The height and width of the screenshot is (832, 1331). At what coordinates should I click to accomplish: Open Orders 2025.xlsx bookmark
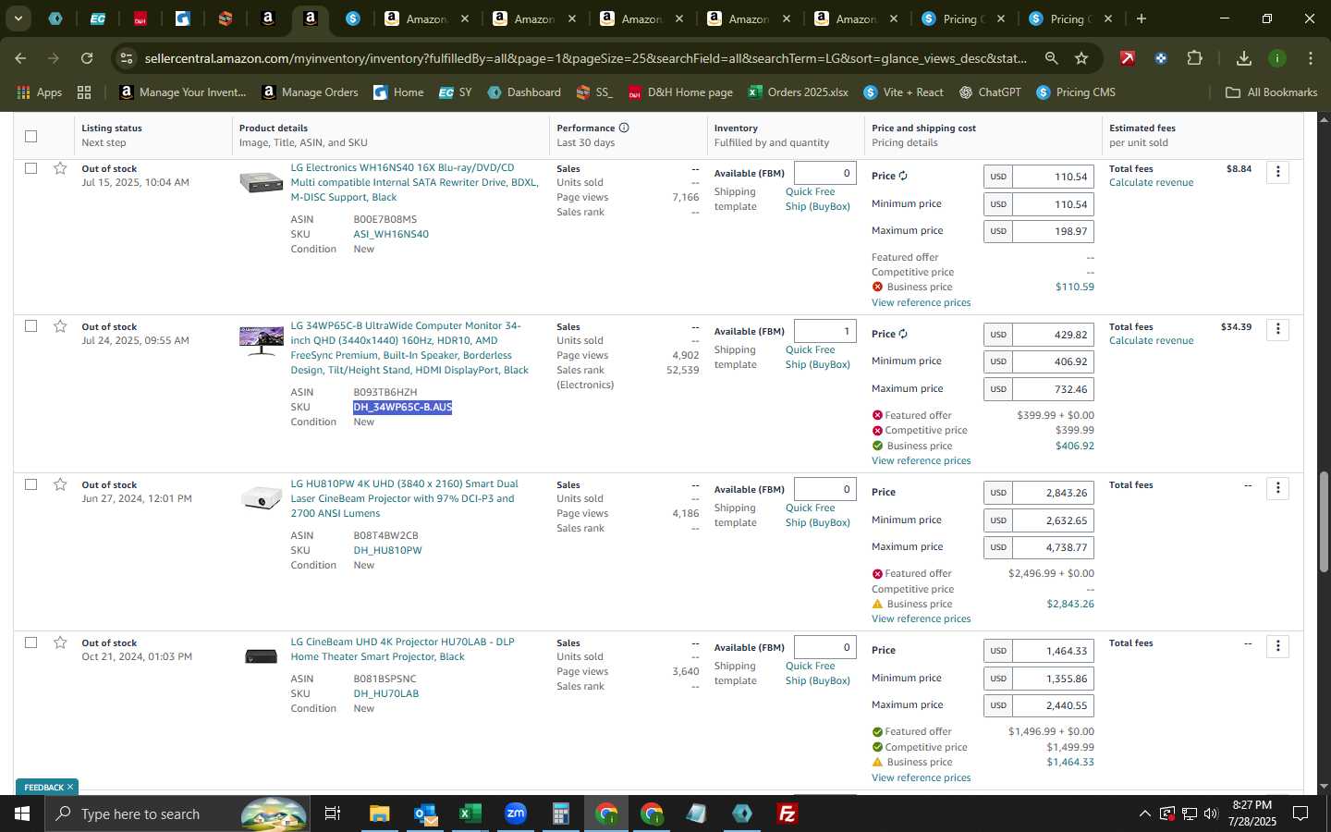798,92
